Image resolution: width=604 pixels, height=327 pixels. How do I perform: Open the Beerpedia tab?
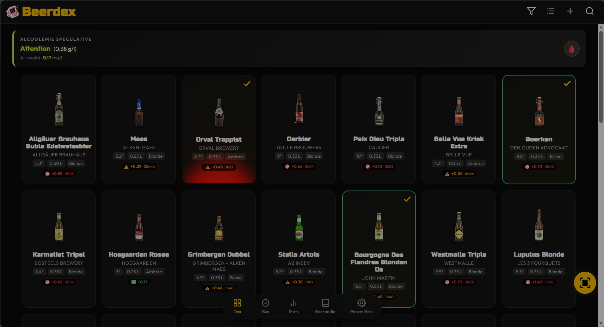[x=325, y=306]
